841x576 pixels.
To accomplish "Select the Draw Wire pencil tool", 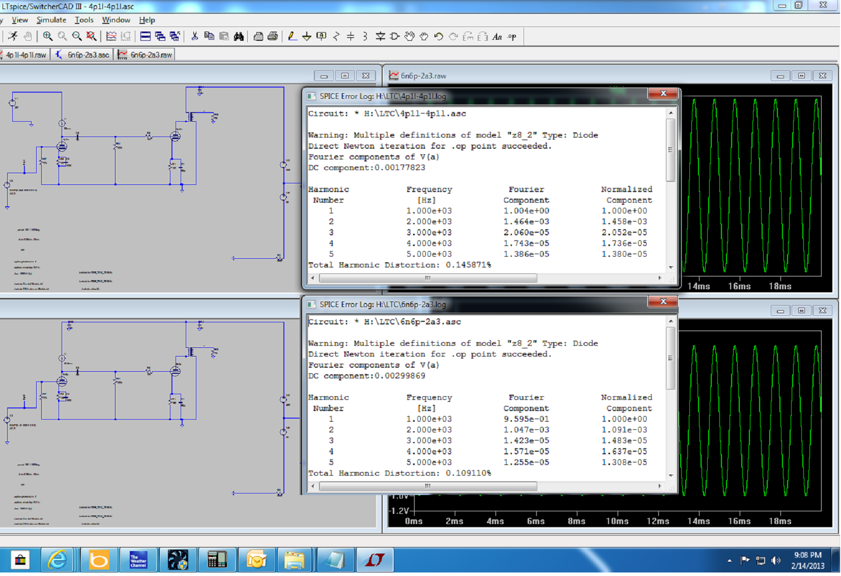I will coord(292,36).
